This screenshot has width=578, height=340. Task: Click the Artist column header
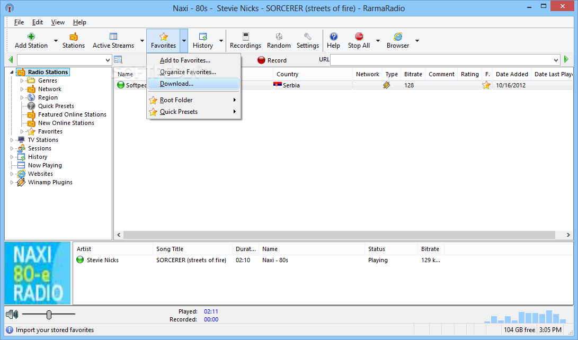pos(113,249)
